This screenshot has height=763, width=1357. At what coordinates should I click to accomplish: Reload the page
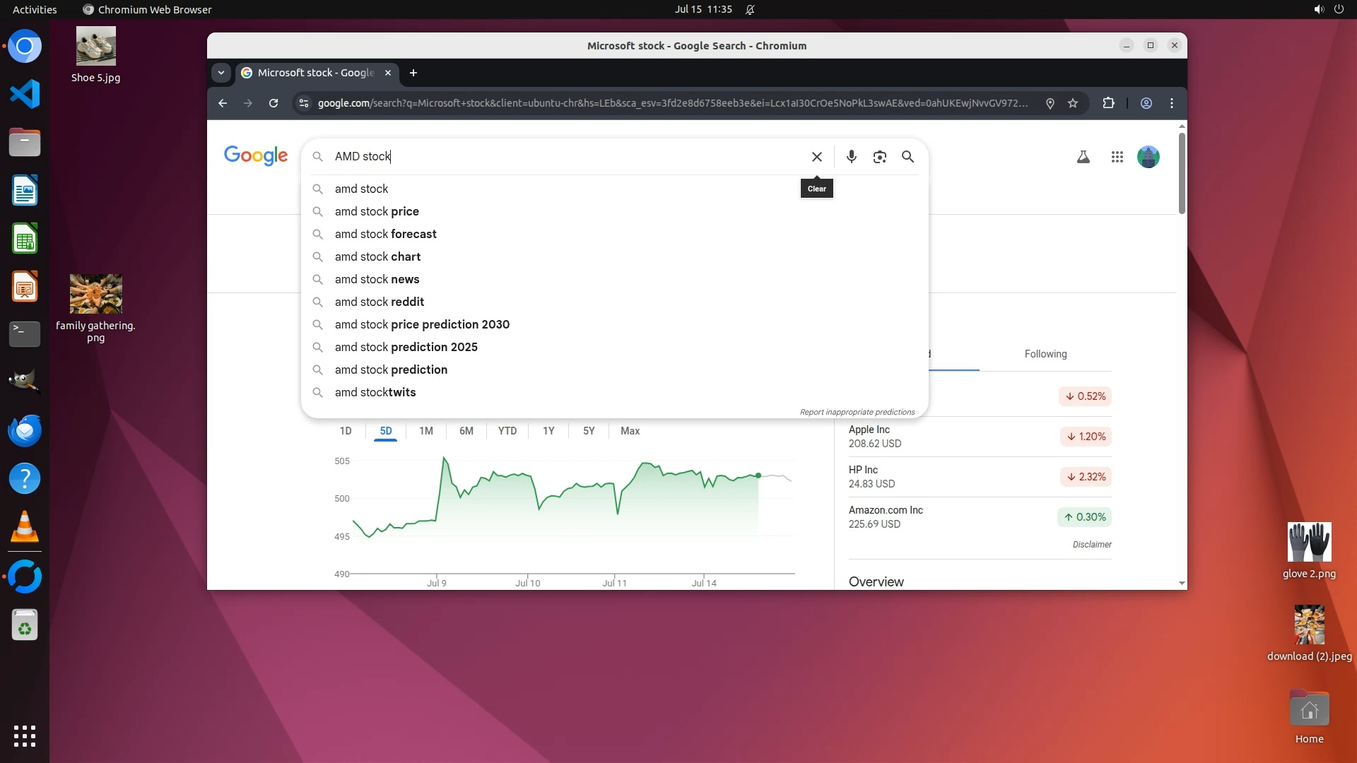point(274,103)
